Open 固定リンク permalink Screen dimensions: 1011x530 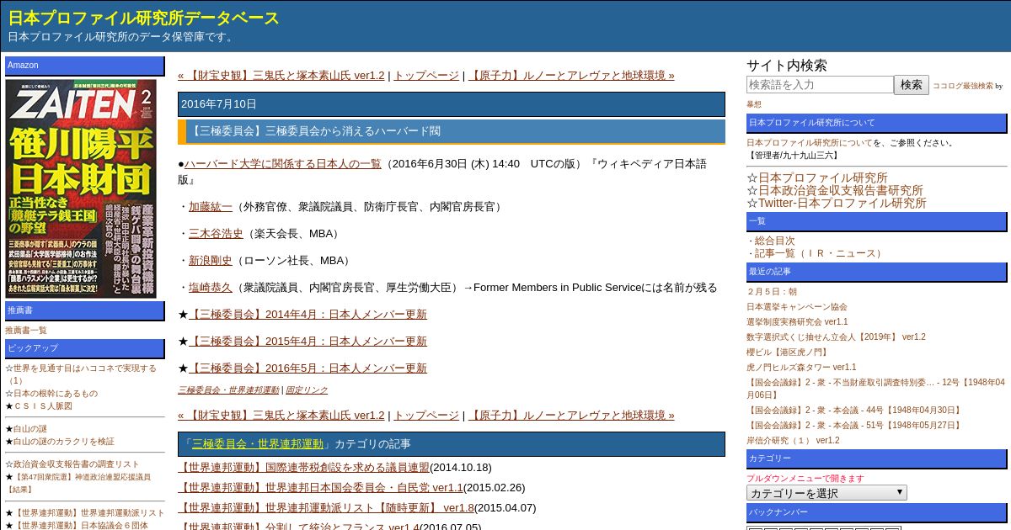[x=307, y=390]
